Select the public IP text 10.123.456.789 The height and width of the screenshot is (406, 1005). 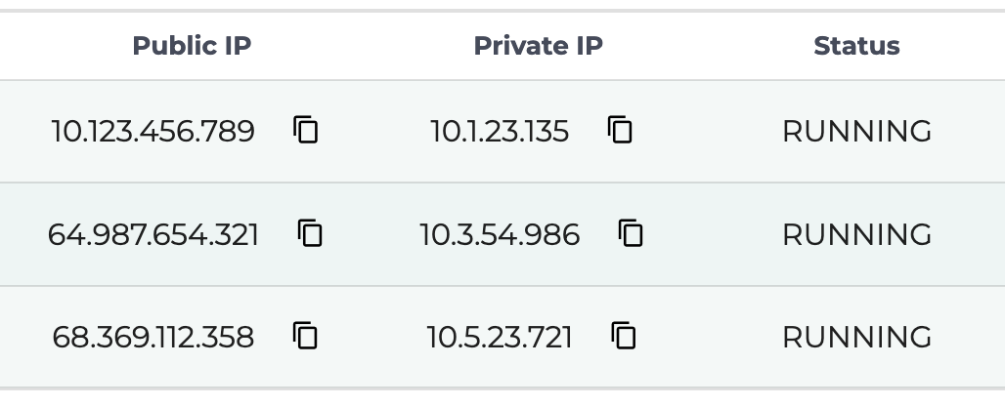pyautogui.click(x=153, y=131)
